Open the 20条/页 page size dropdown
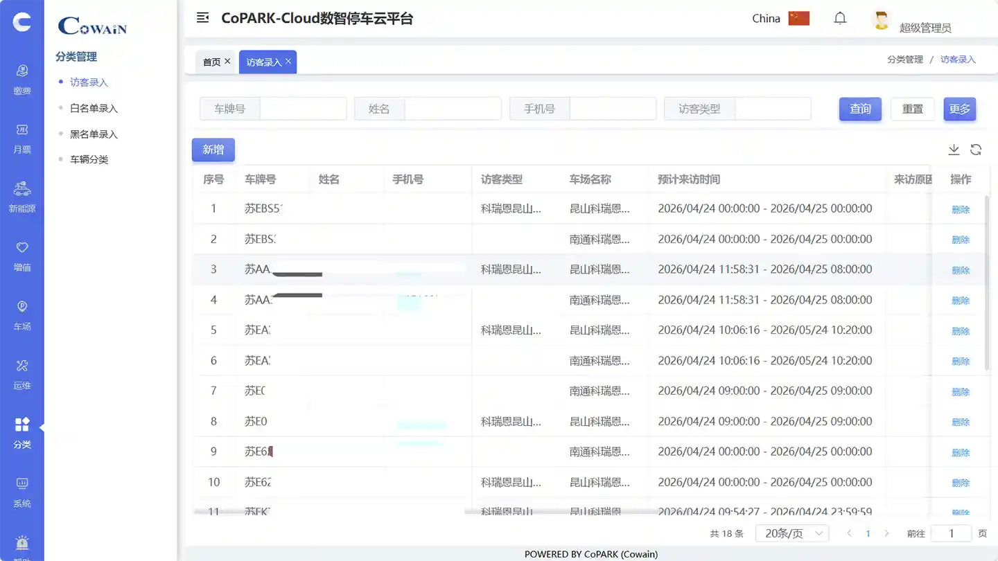 tap(792, 533)
